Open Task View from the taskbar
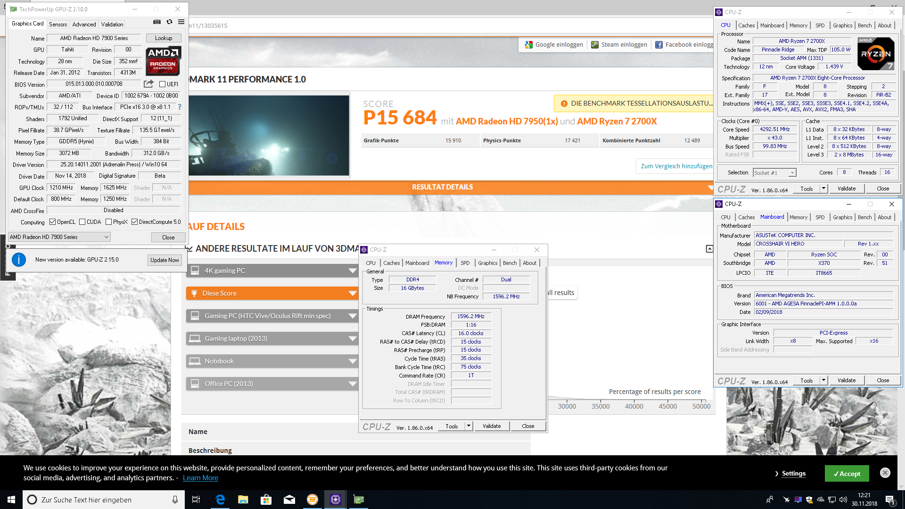Viewport: 905px width, 509px height. (x=196, y=500)
